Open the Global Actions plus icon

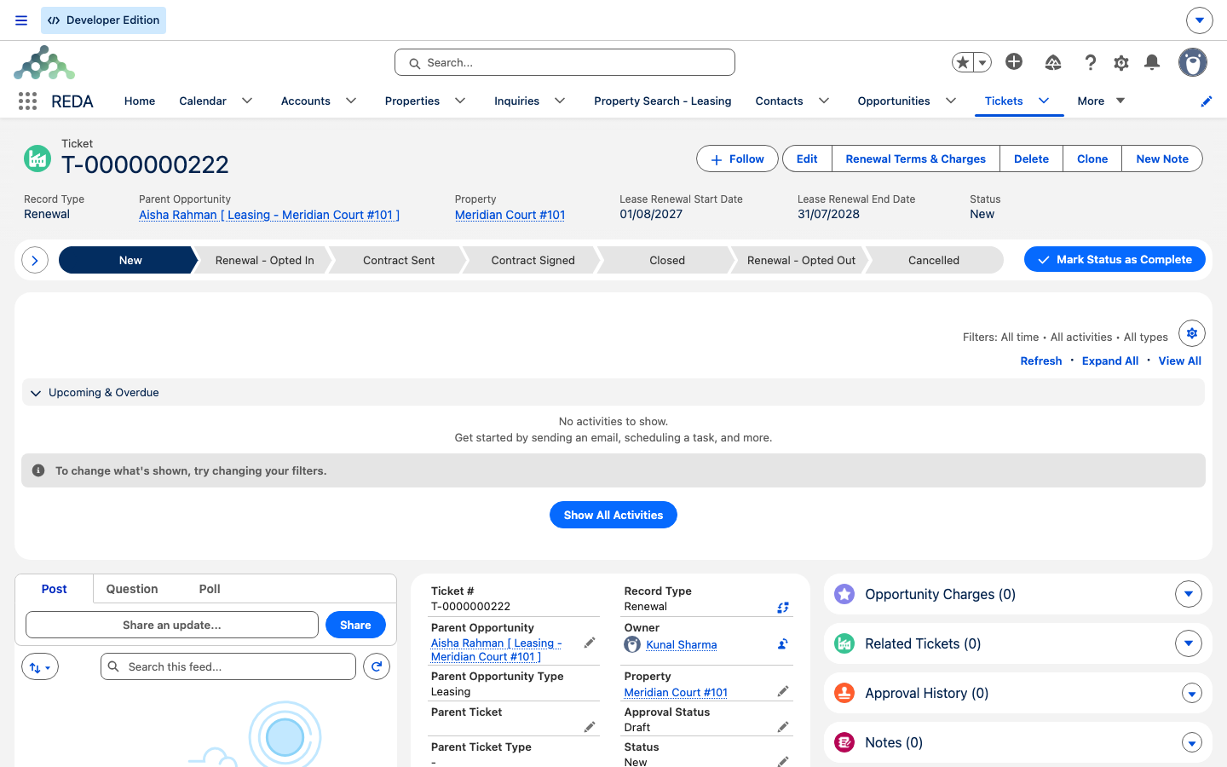1014,61
